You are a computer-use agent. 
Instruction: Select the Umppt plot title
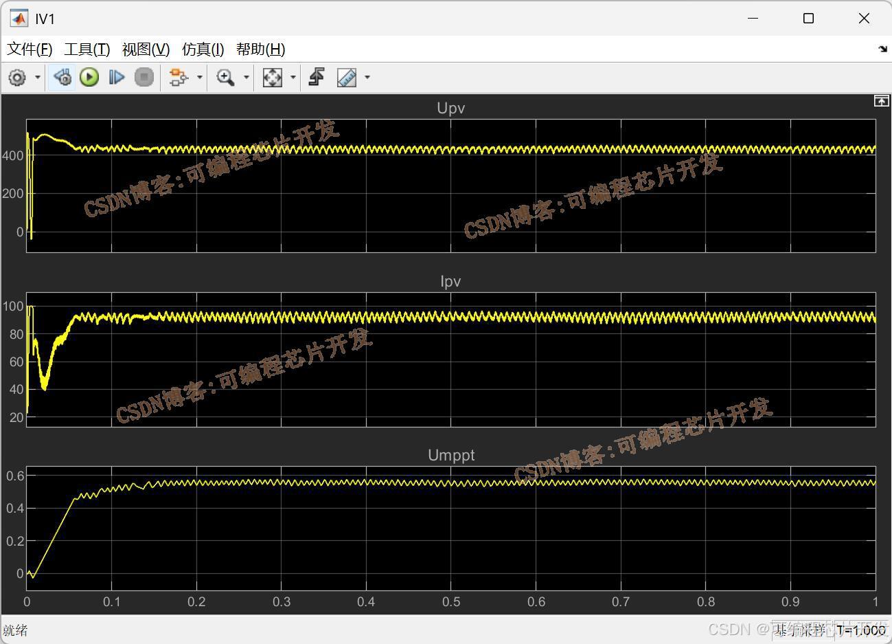coord(451,455)
